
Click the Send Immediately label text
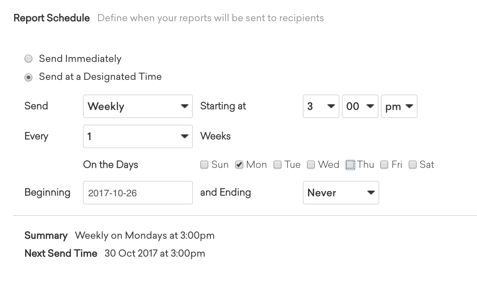click(80, 59)
